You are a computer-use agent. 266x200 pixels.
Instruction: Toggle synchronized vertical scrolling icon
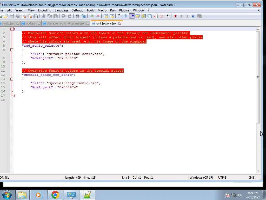coord(106,16)
